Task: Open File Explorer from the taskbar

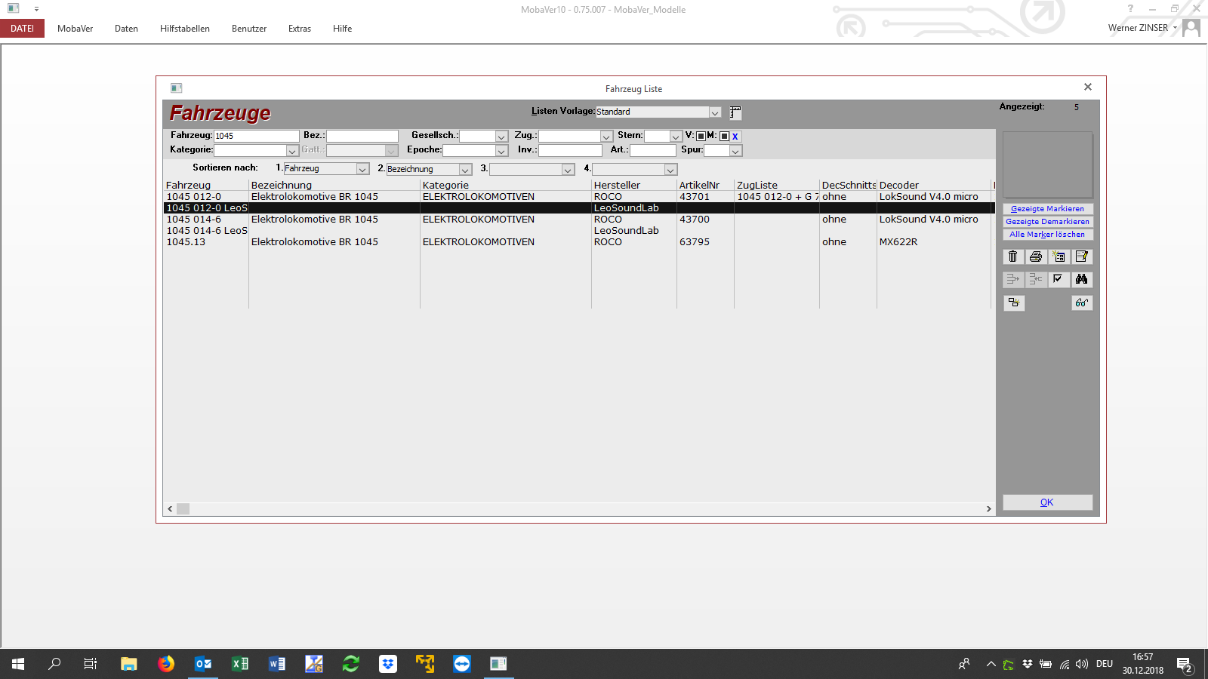Action: pos(129,664)
